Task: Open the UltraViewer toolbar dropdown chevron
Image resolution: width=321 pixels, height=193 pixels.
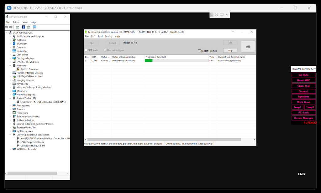Action: click(227, 15)
